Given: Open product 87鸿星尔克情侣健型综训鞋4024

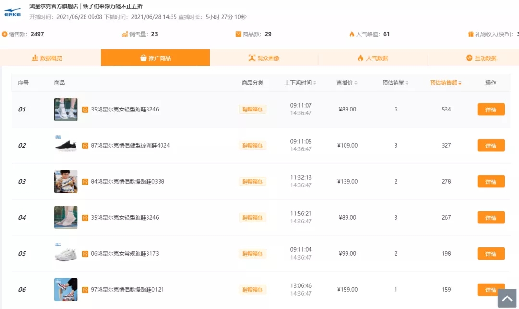Looking at the screenshot, I should 130,145.
